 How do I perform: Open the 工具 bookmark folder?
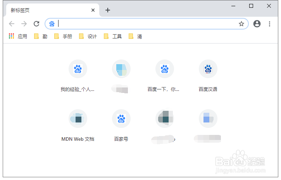[x=113, y=37]
